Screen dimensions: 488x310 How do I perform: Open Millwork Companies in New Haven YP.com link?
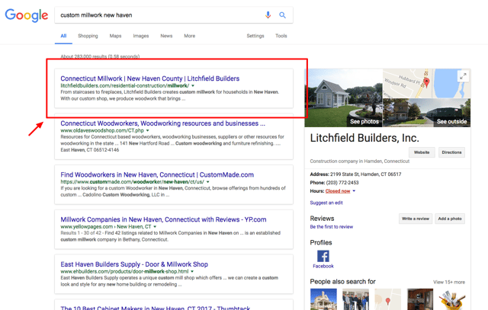pos(163,219)
